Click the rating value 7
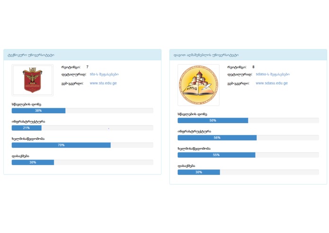 pyautogui.click(x=87, y=67)
